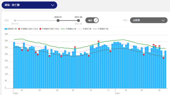This screenshot has width=170, height=95.
Task: Click the checkmark icon in the 補正 toggle
Action: (96, 20)
